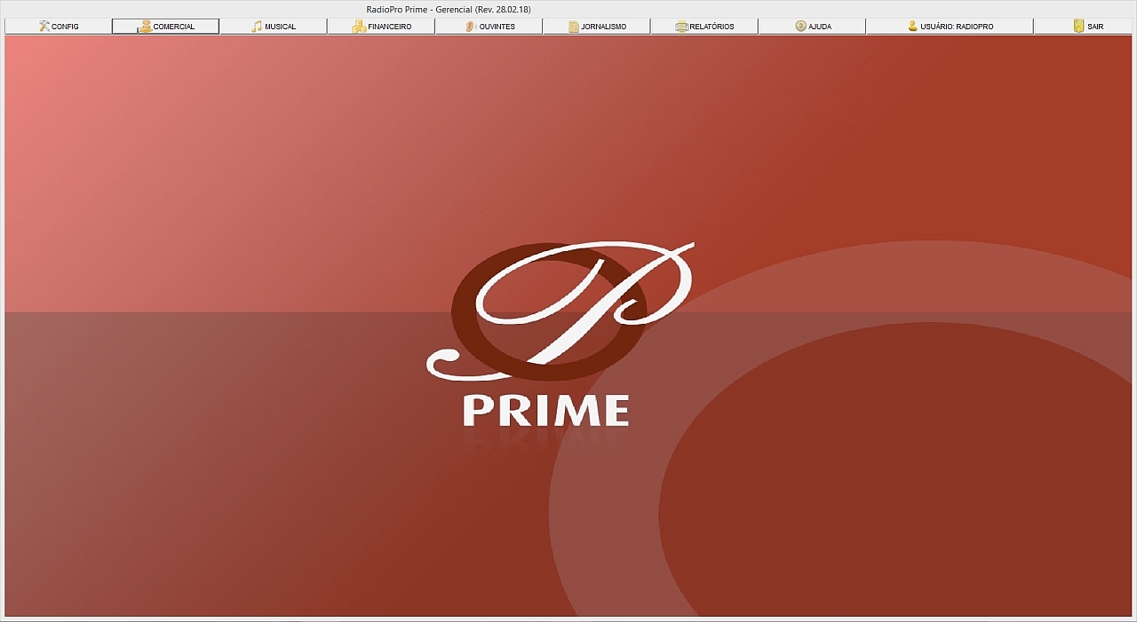The height and width of the screenshot is (622, 1137).
Task: Open the OUVINTES menu
Action: pos(489,27)
